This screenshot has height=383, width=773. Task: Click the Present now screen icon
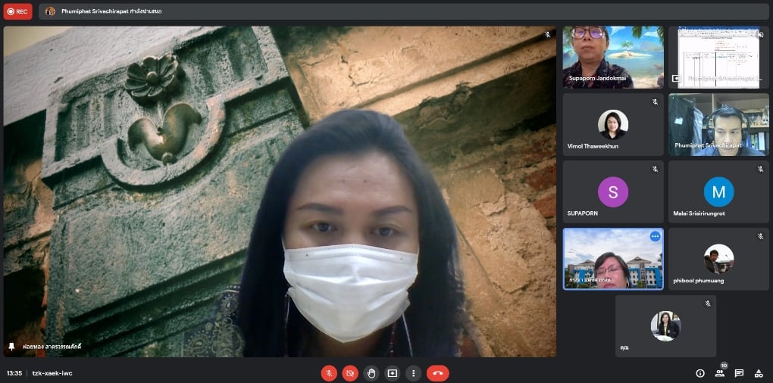392,373
